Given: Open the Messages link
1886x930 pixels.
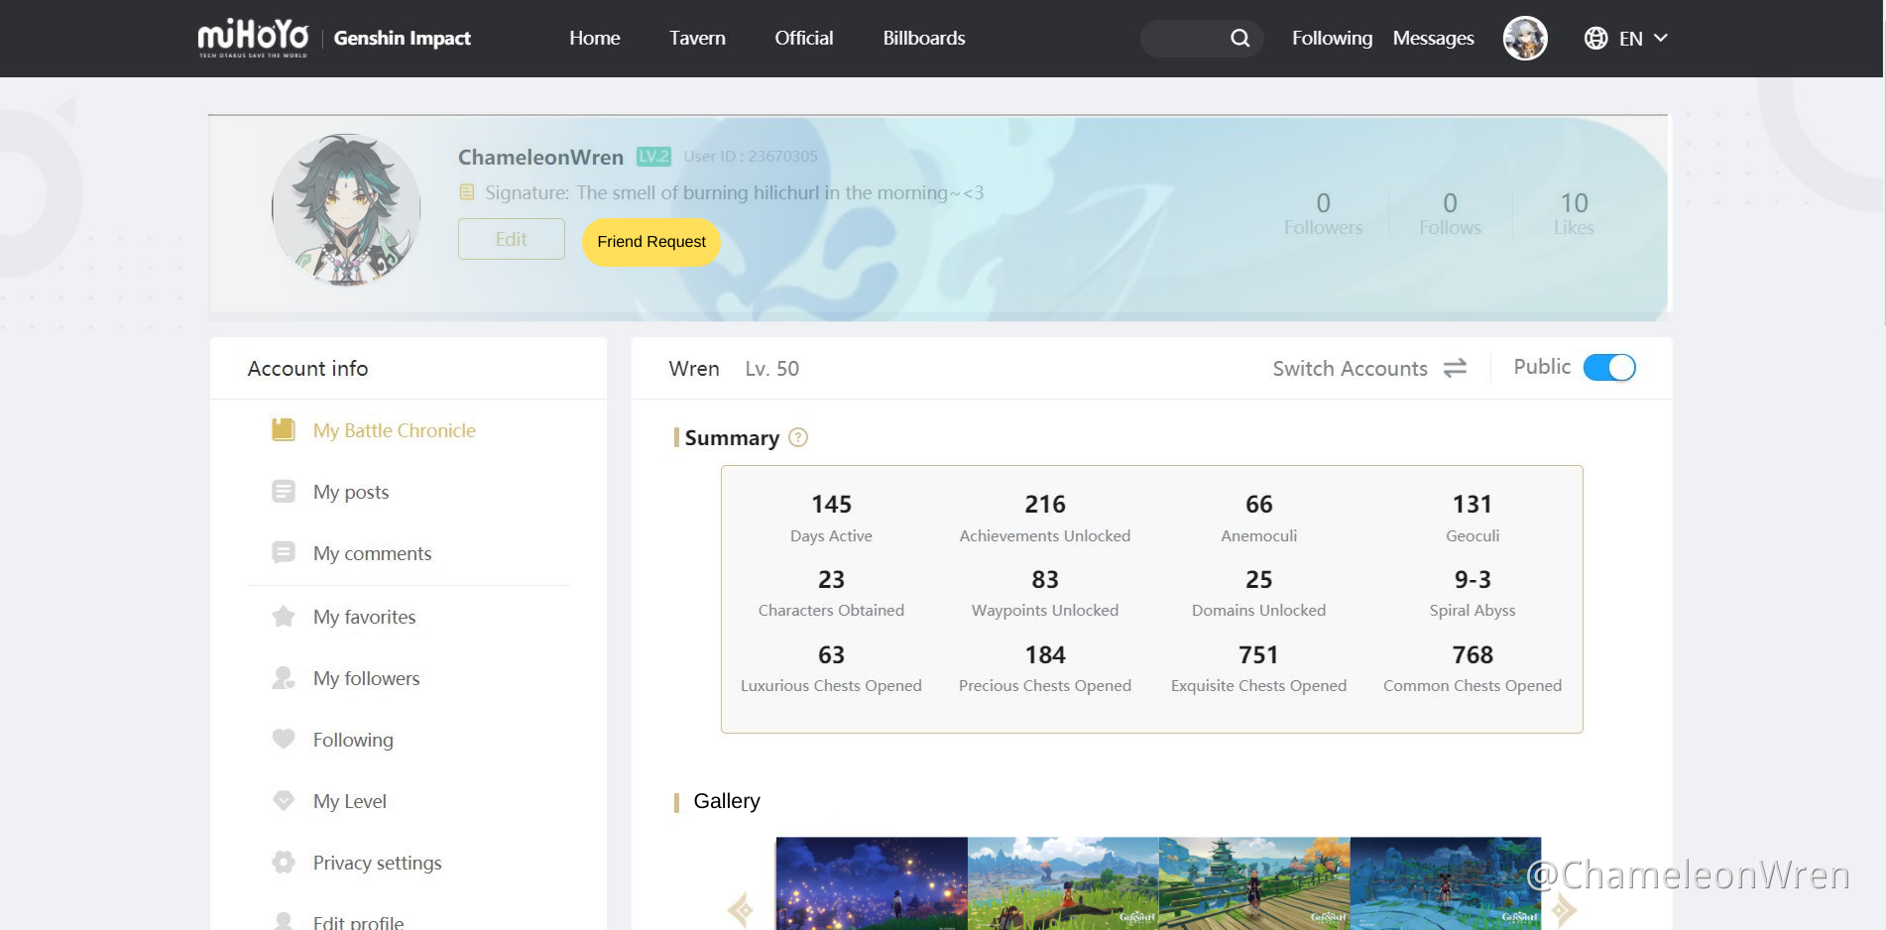Looking at the screenshot, I should (x=1433, y=39).
